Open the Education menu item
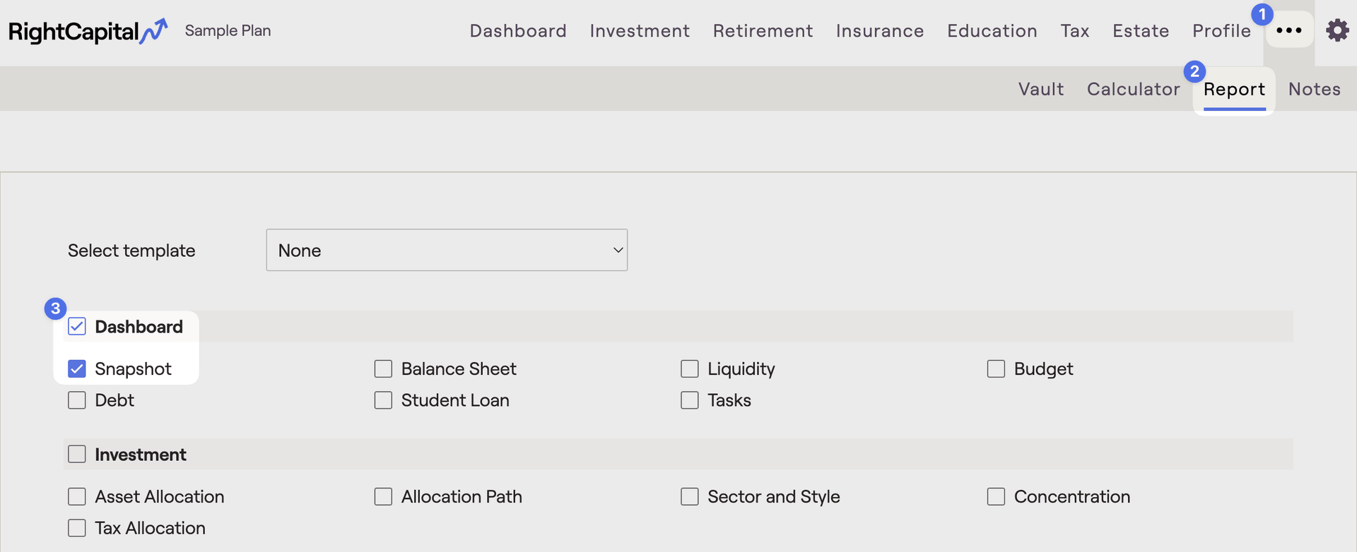Viewport: 1357px width, 552px height. pos(992,31)
